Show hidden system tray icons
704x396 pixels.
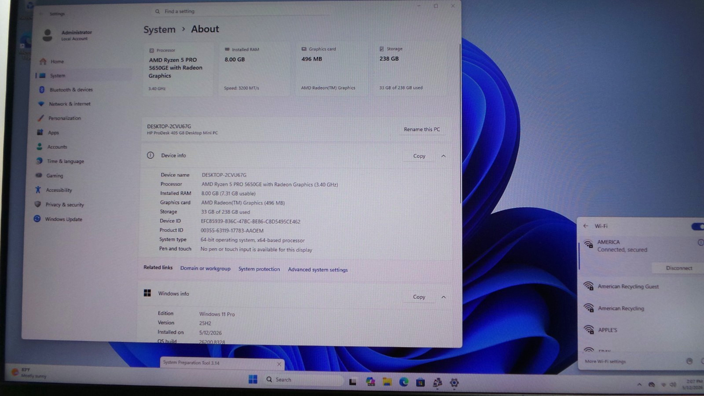click(639, 385)
